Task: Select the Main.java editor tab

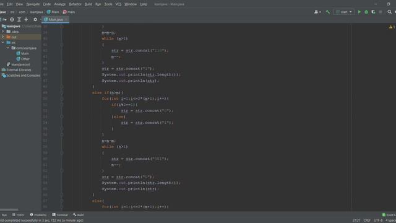Action: tap(55, 19)
